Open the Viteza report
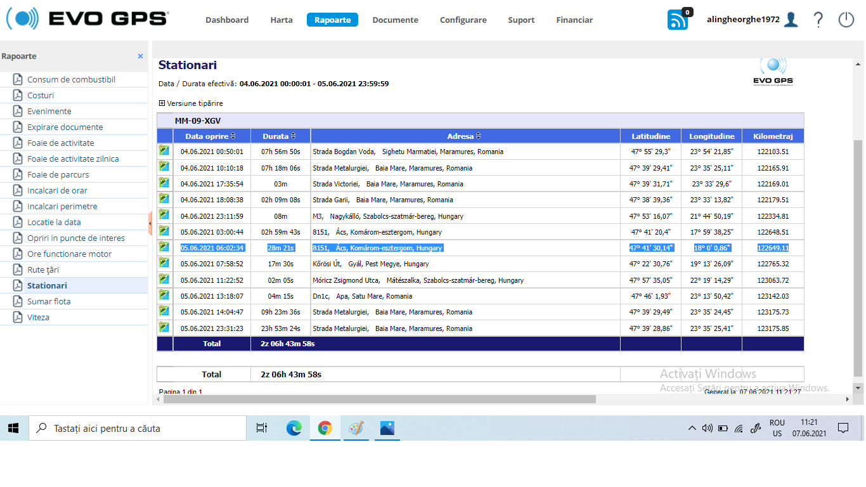The image size is (866, 487). [38, 317]
